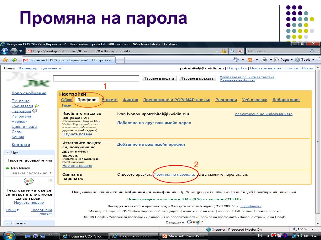Open the Задайте състояние status dropdown
The image size is (321, 240).
[x=31, y=173]
